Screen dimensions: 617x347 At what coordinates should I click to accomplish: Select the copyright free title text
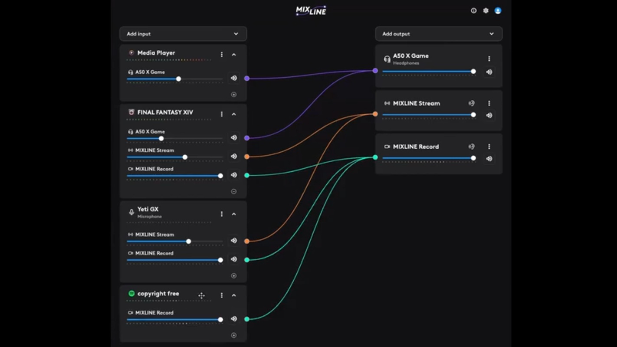[158, 294]
